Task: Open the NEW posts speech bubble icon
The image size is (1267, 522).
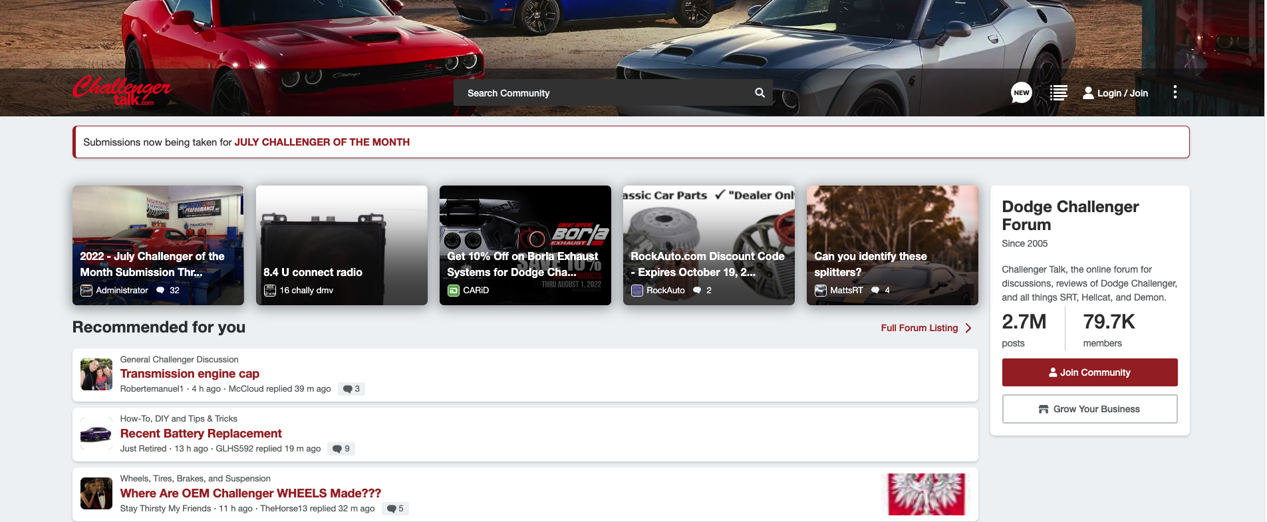Action: point(1021,92)
